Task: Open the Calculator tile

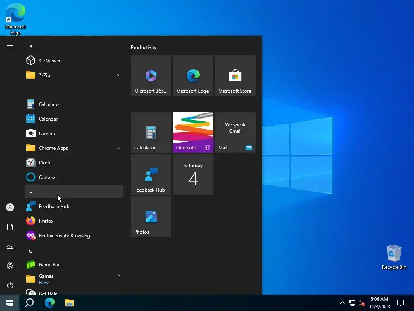Action: (x=151, y=132)
